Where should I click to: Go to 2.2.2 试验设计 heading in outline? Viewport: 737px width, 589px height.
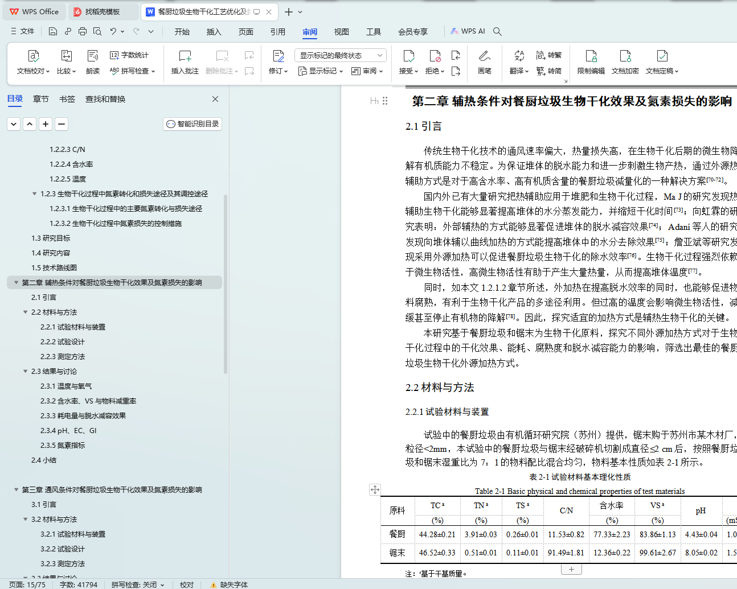tap(63, 342)
